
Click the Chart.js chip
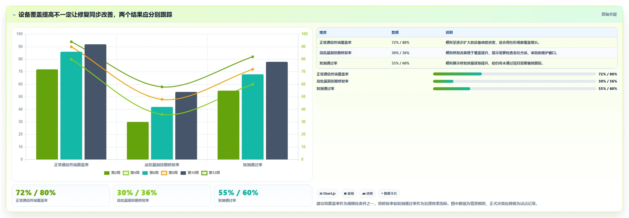click(x=328, y=193)
